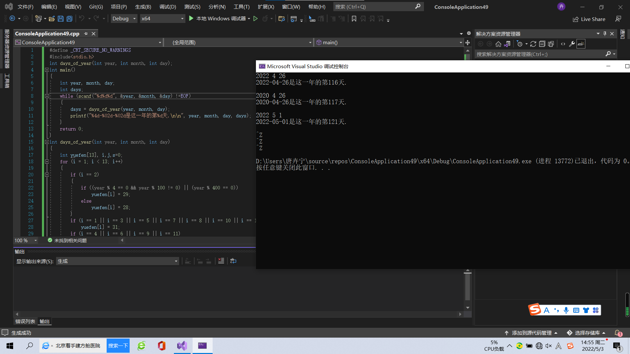This screenshot has height=354, width=630.
Task: Click the bookmark toggle icon in toolbar
Action: 354,19
